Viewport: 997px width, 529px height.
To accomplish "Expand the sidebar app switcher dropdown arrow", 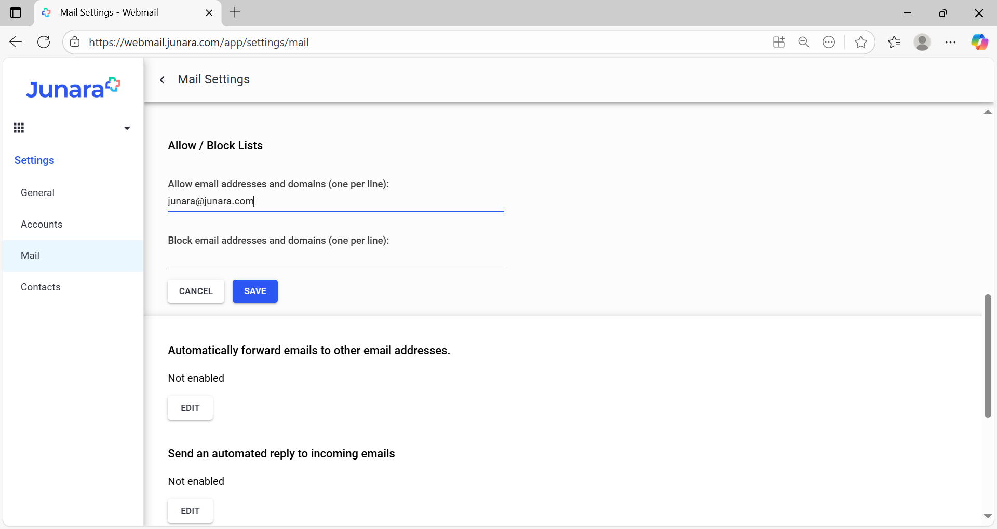I will pyautogui.click(x=127, y=128).
